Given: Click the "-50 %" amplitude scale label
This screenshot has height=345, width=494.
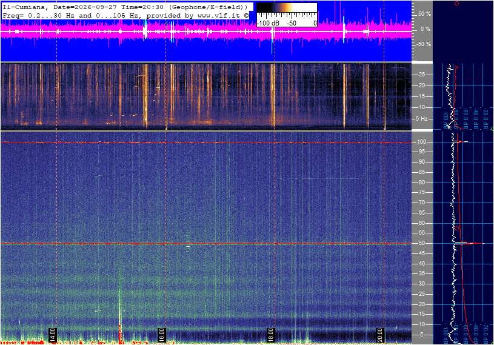Looking at the screenshot, I should 423,44.
